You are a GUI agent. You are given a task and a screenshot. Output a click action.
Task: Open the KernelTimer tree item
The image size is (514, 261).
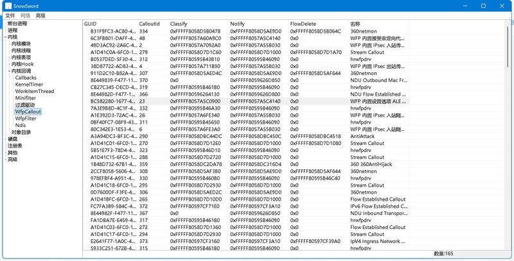tap(29, 85)
